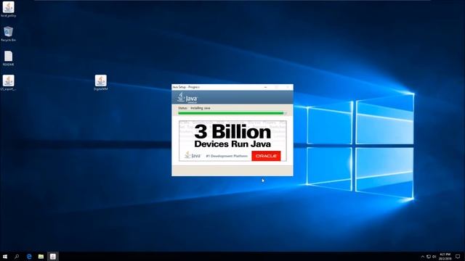
Task: Click the 3 Billion Devices banner
Action: click(232, 141)
